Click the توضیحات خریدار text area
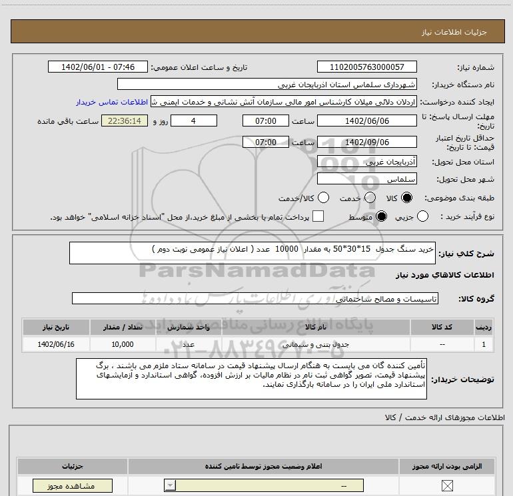The image size is (513, 496). pyautogui.click(x=251, y=379)
